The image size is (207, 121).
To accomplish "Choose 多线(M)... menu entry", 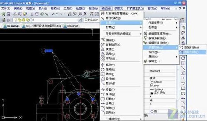I will point(161,52).
